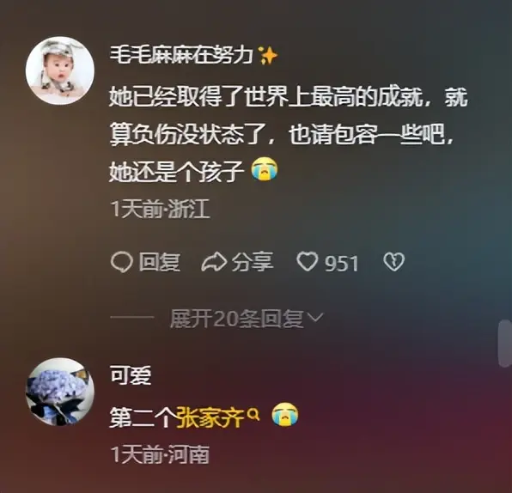This screenshot has width=512, height=493.
Task: Click the reply speech bubble icon
Action: point(121,262)
